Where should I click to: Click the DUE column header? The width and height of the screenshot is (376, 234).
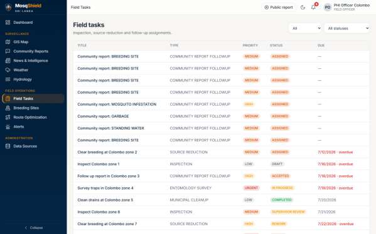(321, 46)
